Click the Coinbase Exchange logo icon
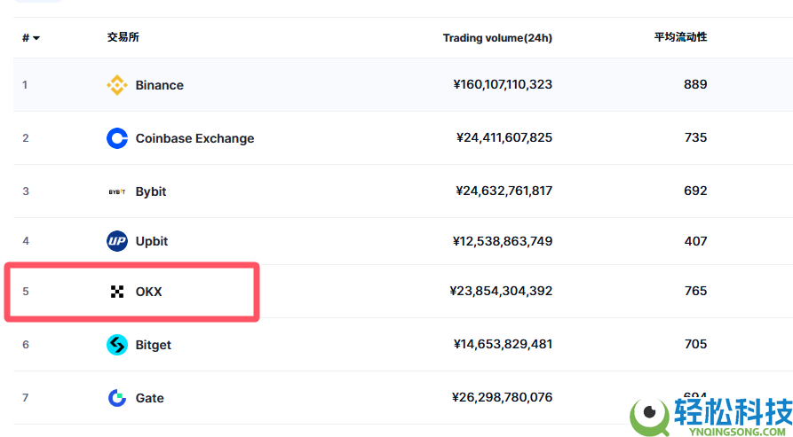 (x=117, y=138)
